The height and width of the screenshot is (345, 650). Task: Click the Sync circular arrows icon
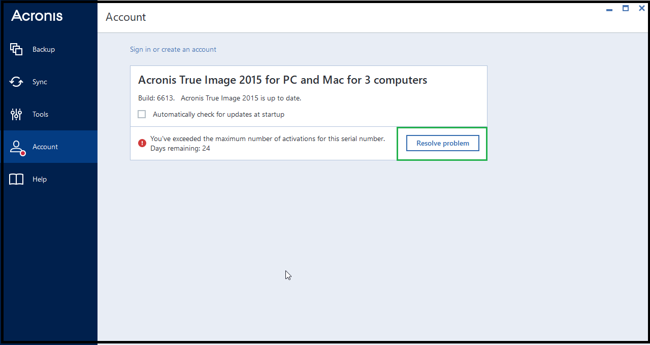pyautogui.click(x=16, y=81)
